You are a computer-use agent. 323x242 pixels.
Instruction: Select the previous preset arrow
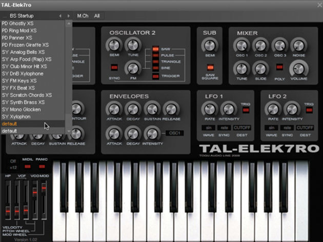click(x=60, y=16)
